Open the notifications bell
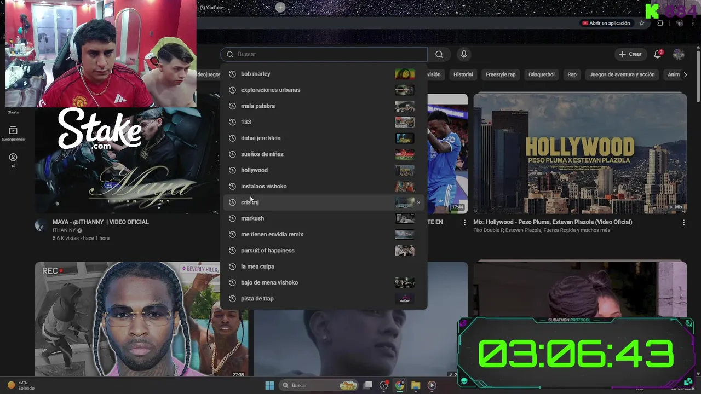 658,54
